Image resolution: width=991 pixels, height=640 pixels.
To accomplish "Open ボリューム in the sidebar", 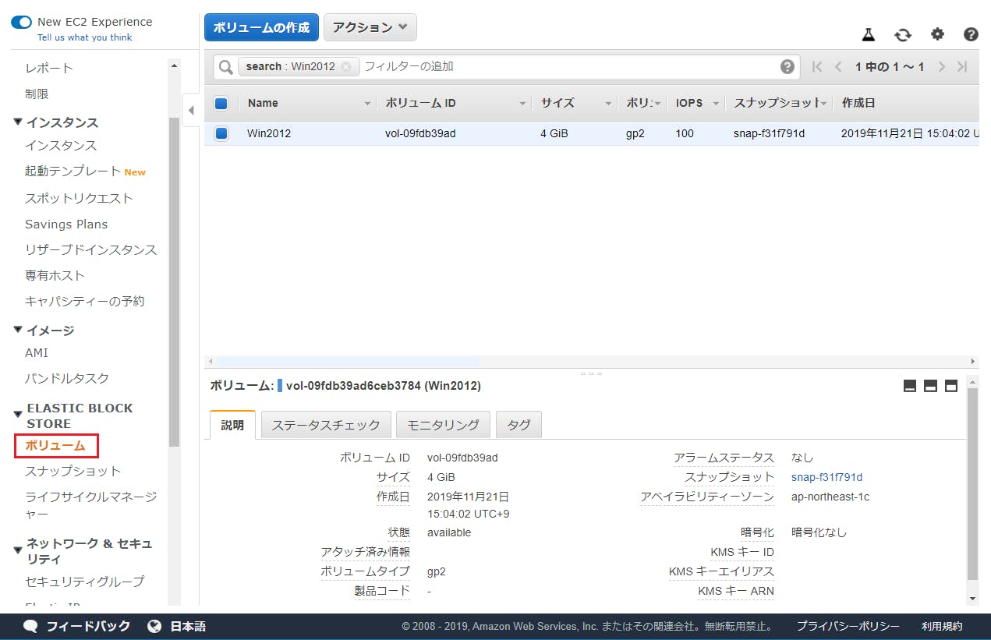I will coord(55,446).
